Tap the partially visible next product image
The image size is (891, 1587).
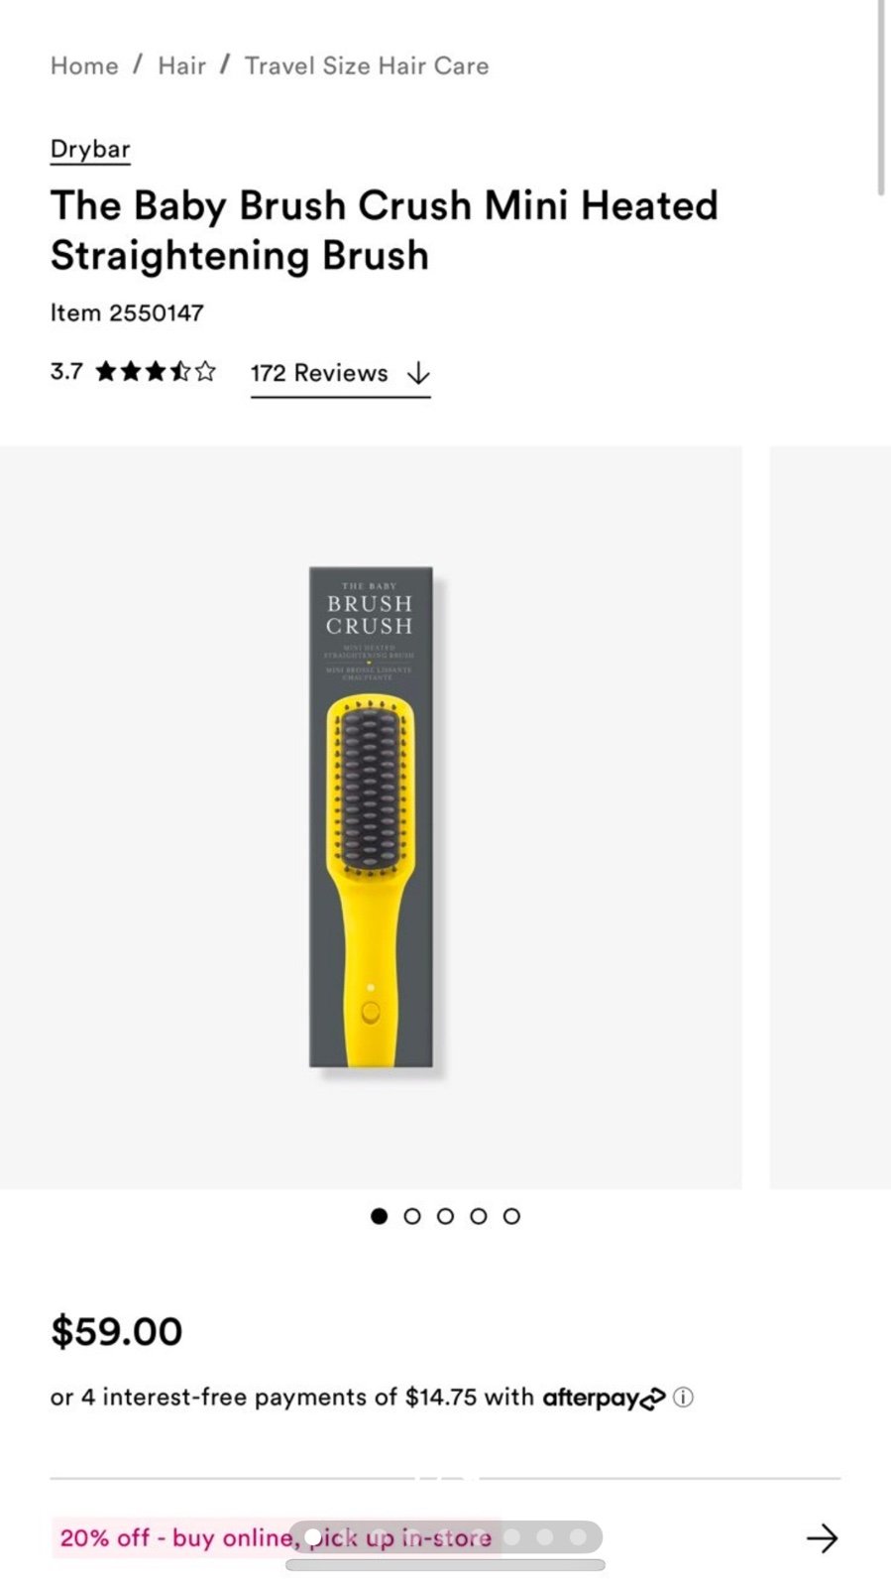click(830, 817)
